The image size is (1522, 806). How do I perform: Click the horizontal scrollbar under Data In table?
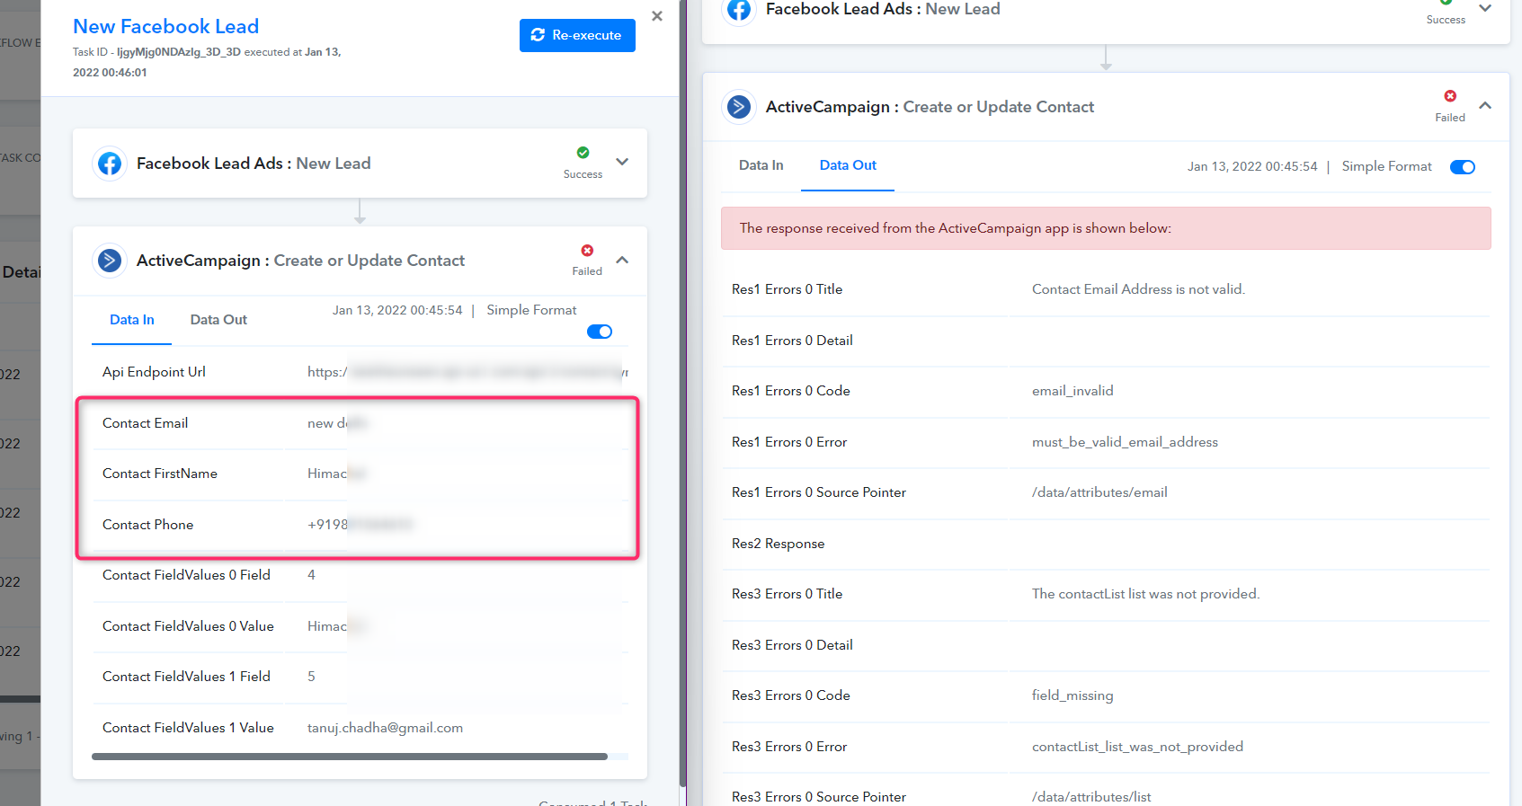point(350,757)
